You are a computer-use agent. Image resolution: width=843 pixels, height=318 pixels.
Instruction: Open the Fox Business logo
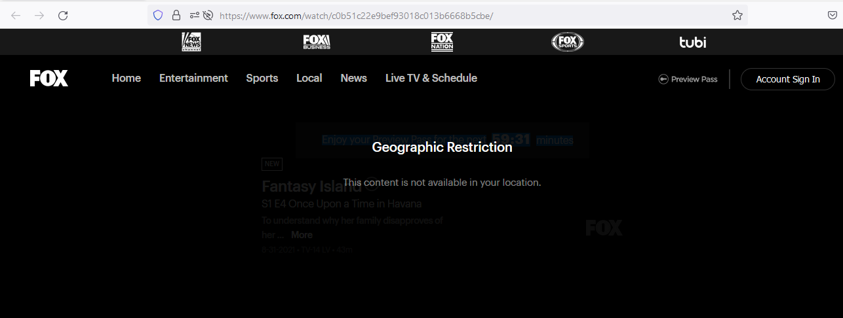(317, 42)
